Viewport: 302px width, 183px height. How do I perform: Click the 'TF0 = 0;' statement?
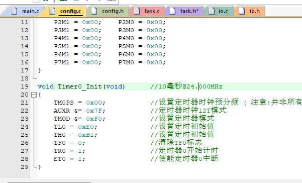coord(69,143)
